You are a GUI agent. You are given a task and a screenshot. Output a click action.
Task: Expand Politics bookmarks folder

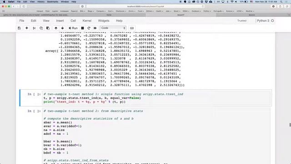(207, 11)
